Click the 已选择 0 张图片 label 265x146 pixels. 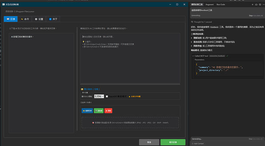pos(86,103)
